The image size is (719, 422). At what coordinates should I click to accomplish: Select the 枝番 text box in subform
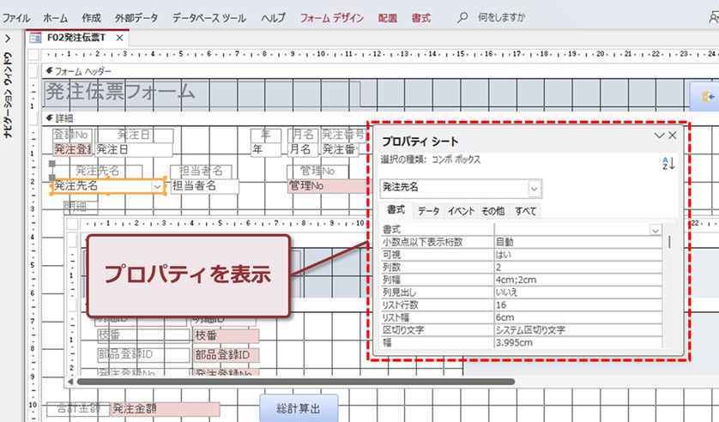(x=227, y=336)
